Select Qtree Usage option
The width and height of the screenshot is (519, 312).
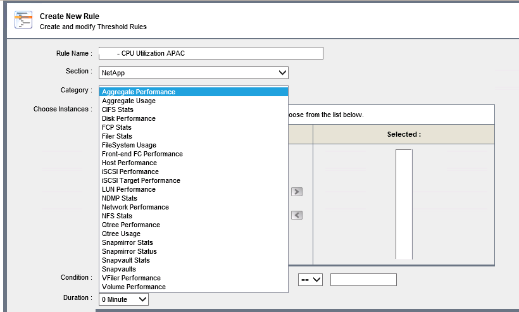coord(194,234)
